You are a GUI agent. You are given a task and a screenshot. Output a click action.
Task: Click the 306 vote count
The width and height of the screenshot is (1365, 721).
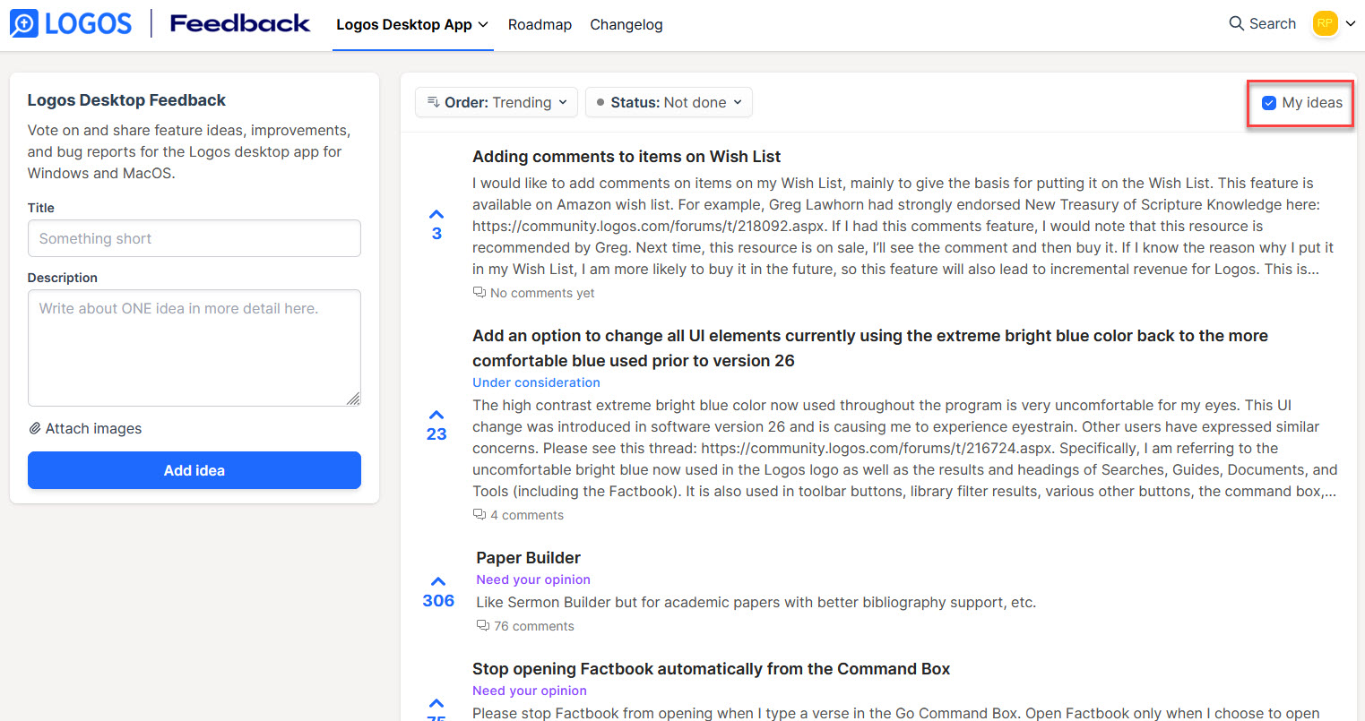click(438, 601)
